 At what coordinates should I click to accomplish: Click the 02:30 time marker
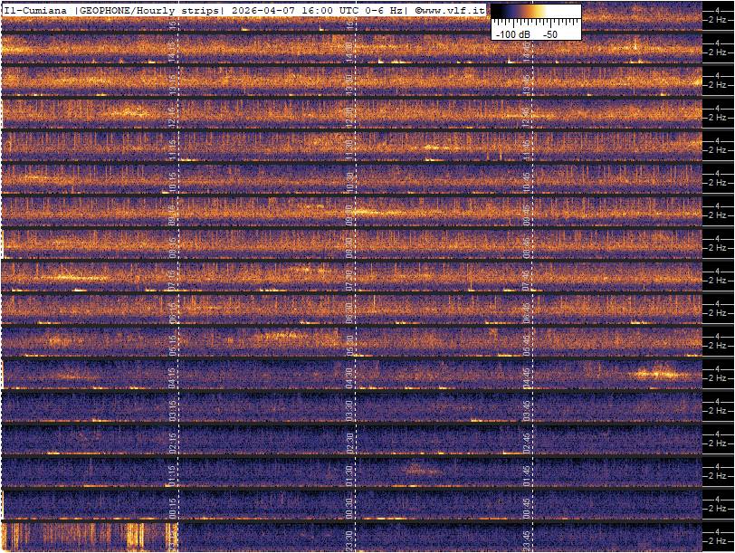click(x=349, y=442)
